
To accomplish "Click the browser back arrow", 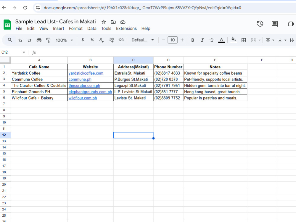I will pyautogui.click(x=4, y=8).
